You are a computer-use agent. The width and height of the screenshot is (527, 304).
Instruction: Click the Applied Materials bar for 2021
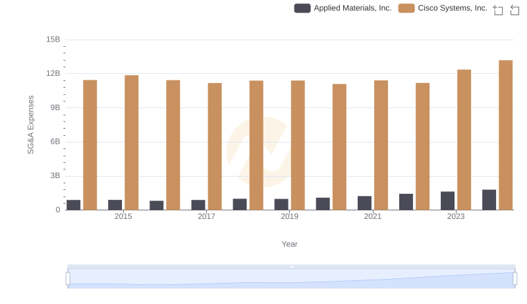coord(364,203)
